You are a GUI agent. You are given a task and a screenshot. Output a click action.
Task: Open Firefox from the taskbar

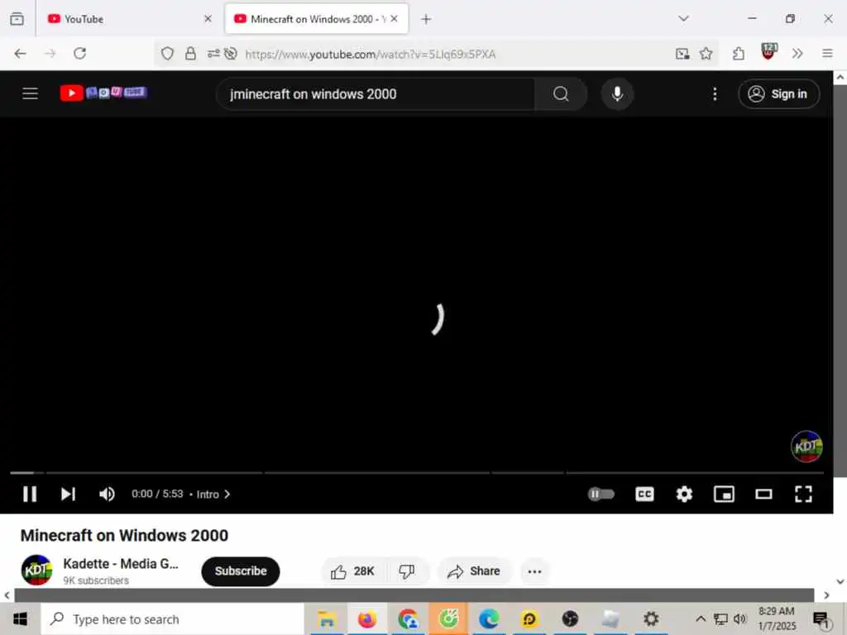(x=366, y=618)
